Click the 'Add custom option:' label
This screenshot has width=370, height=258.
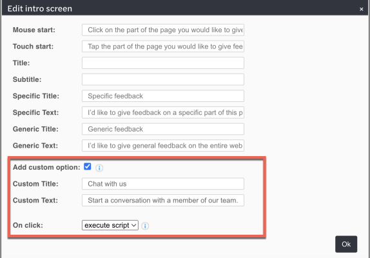46,167
